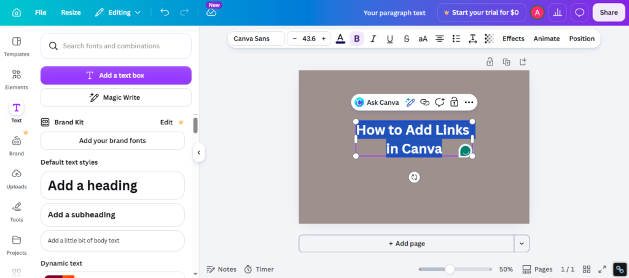Open Templates in the sidebar
This screenshot has height=278, width=629.
(17, 47)
